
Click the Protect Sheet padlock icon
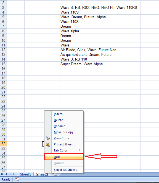[48, 144]
